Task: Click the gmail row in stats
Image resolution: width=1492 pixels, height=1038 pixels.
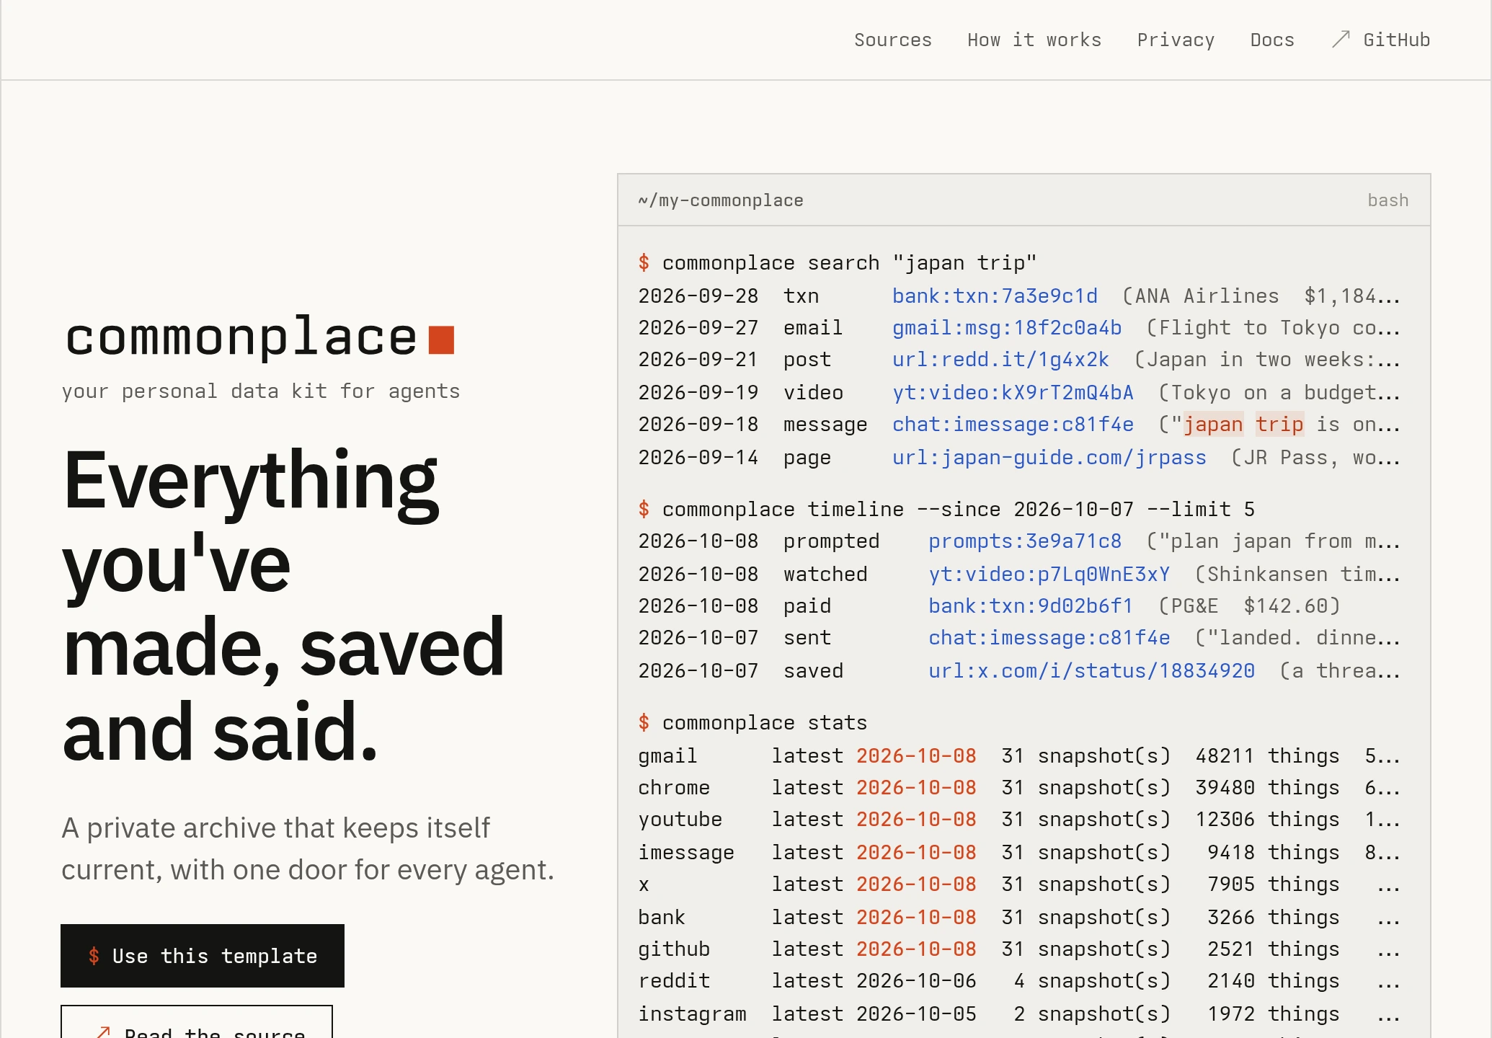Action: click(x=1019, y=755)
